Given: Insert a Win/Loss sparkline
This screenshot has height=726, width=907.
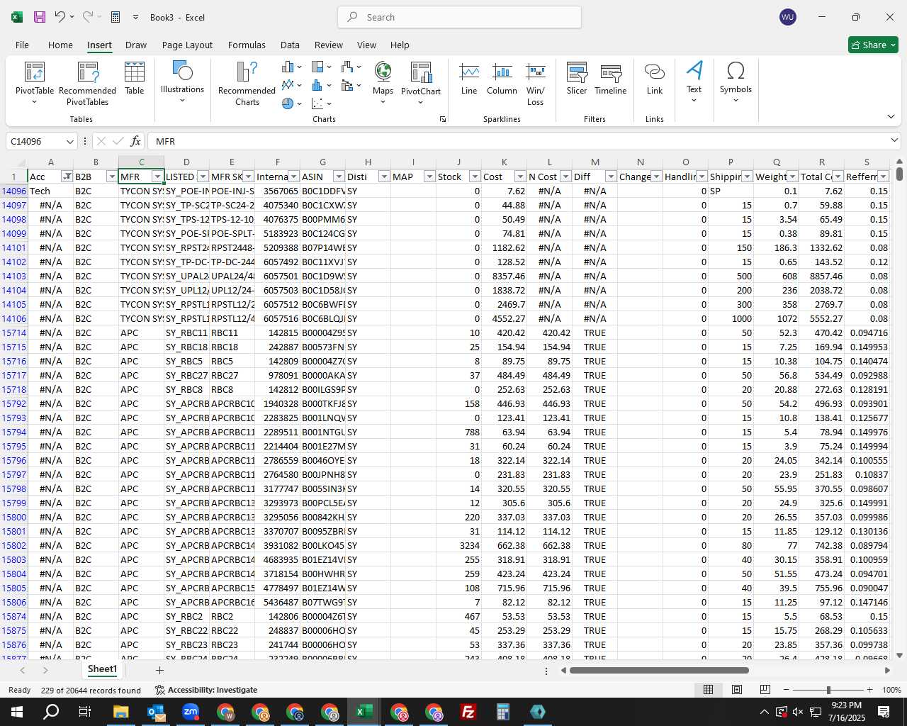Looking at the screenshot, I should [536, 84].
